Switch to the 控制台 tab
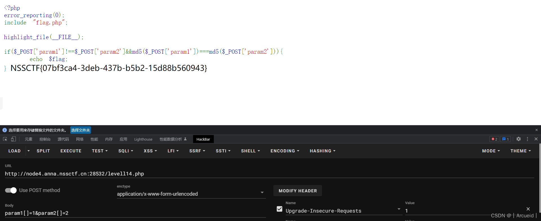 pyautogui.click(x=45, y=139)
